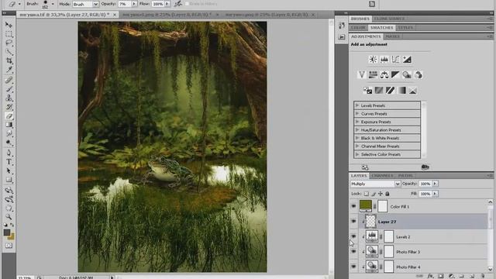Select the Lasso tool
This screenshot has height=279, width=496.
(9, 43)
